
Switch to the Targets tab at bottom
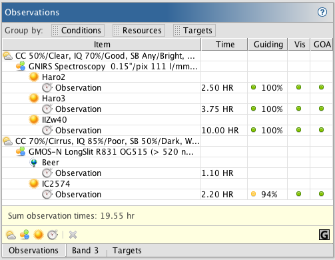(x=127, y=251)
